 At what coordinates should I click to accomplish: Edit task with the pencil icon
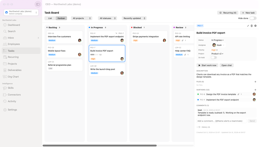point(248,26)
